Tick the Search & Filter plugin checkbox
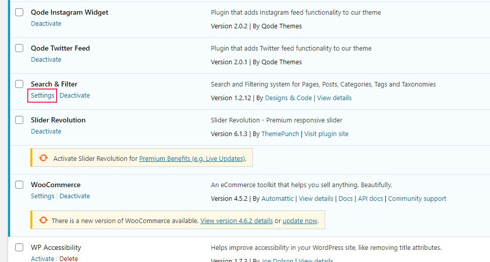Image resolution: width=490 pixels, height=262 pixels. point(19,84)
